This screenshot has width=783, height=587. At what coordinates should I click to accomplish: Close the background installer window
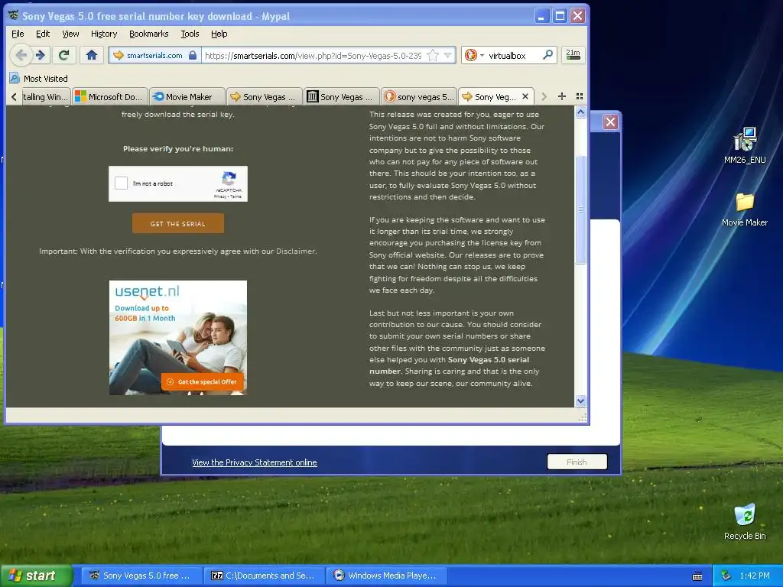click(611, 122)
